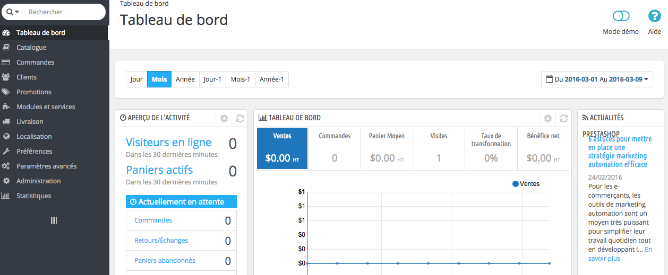668x275 pixels.
Task: Expand the Paramètres avancés sidebar menu
Action: coord(46,166)
